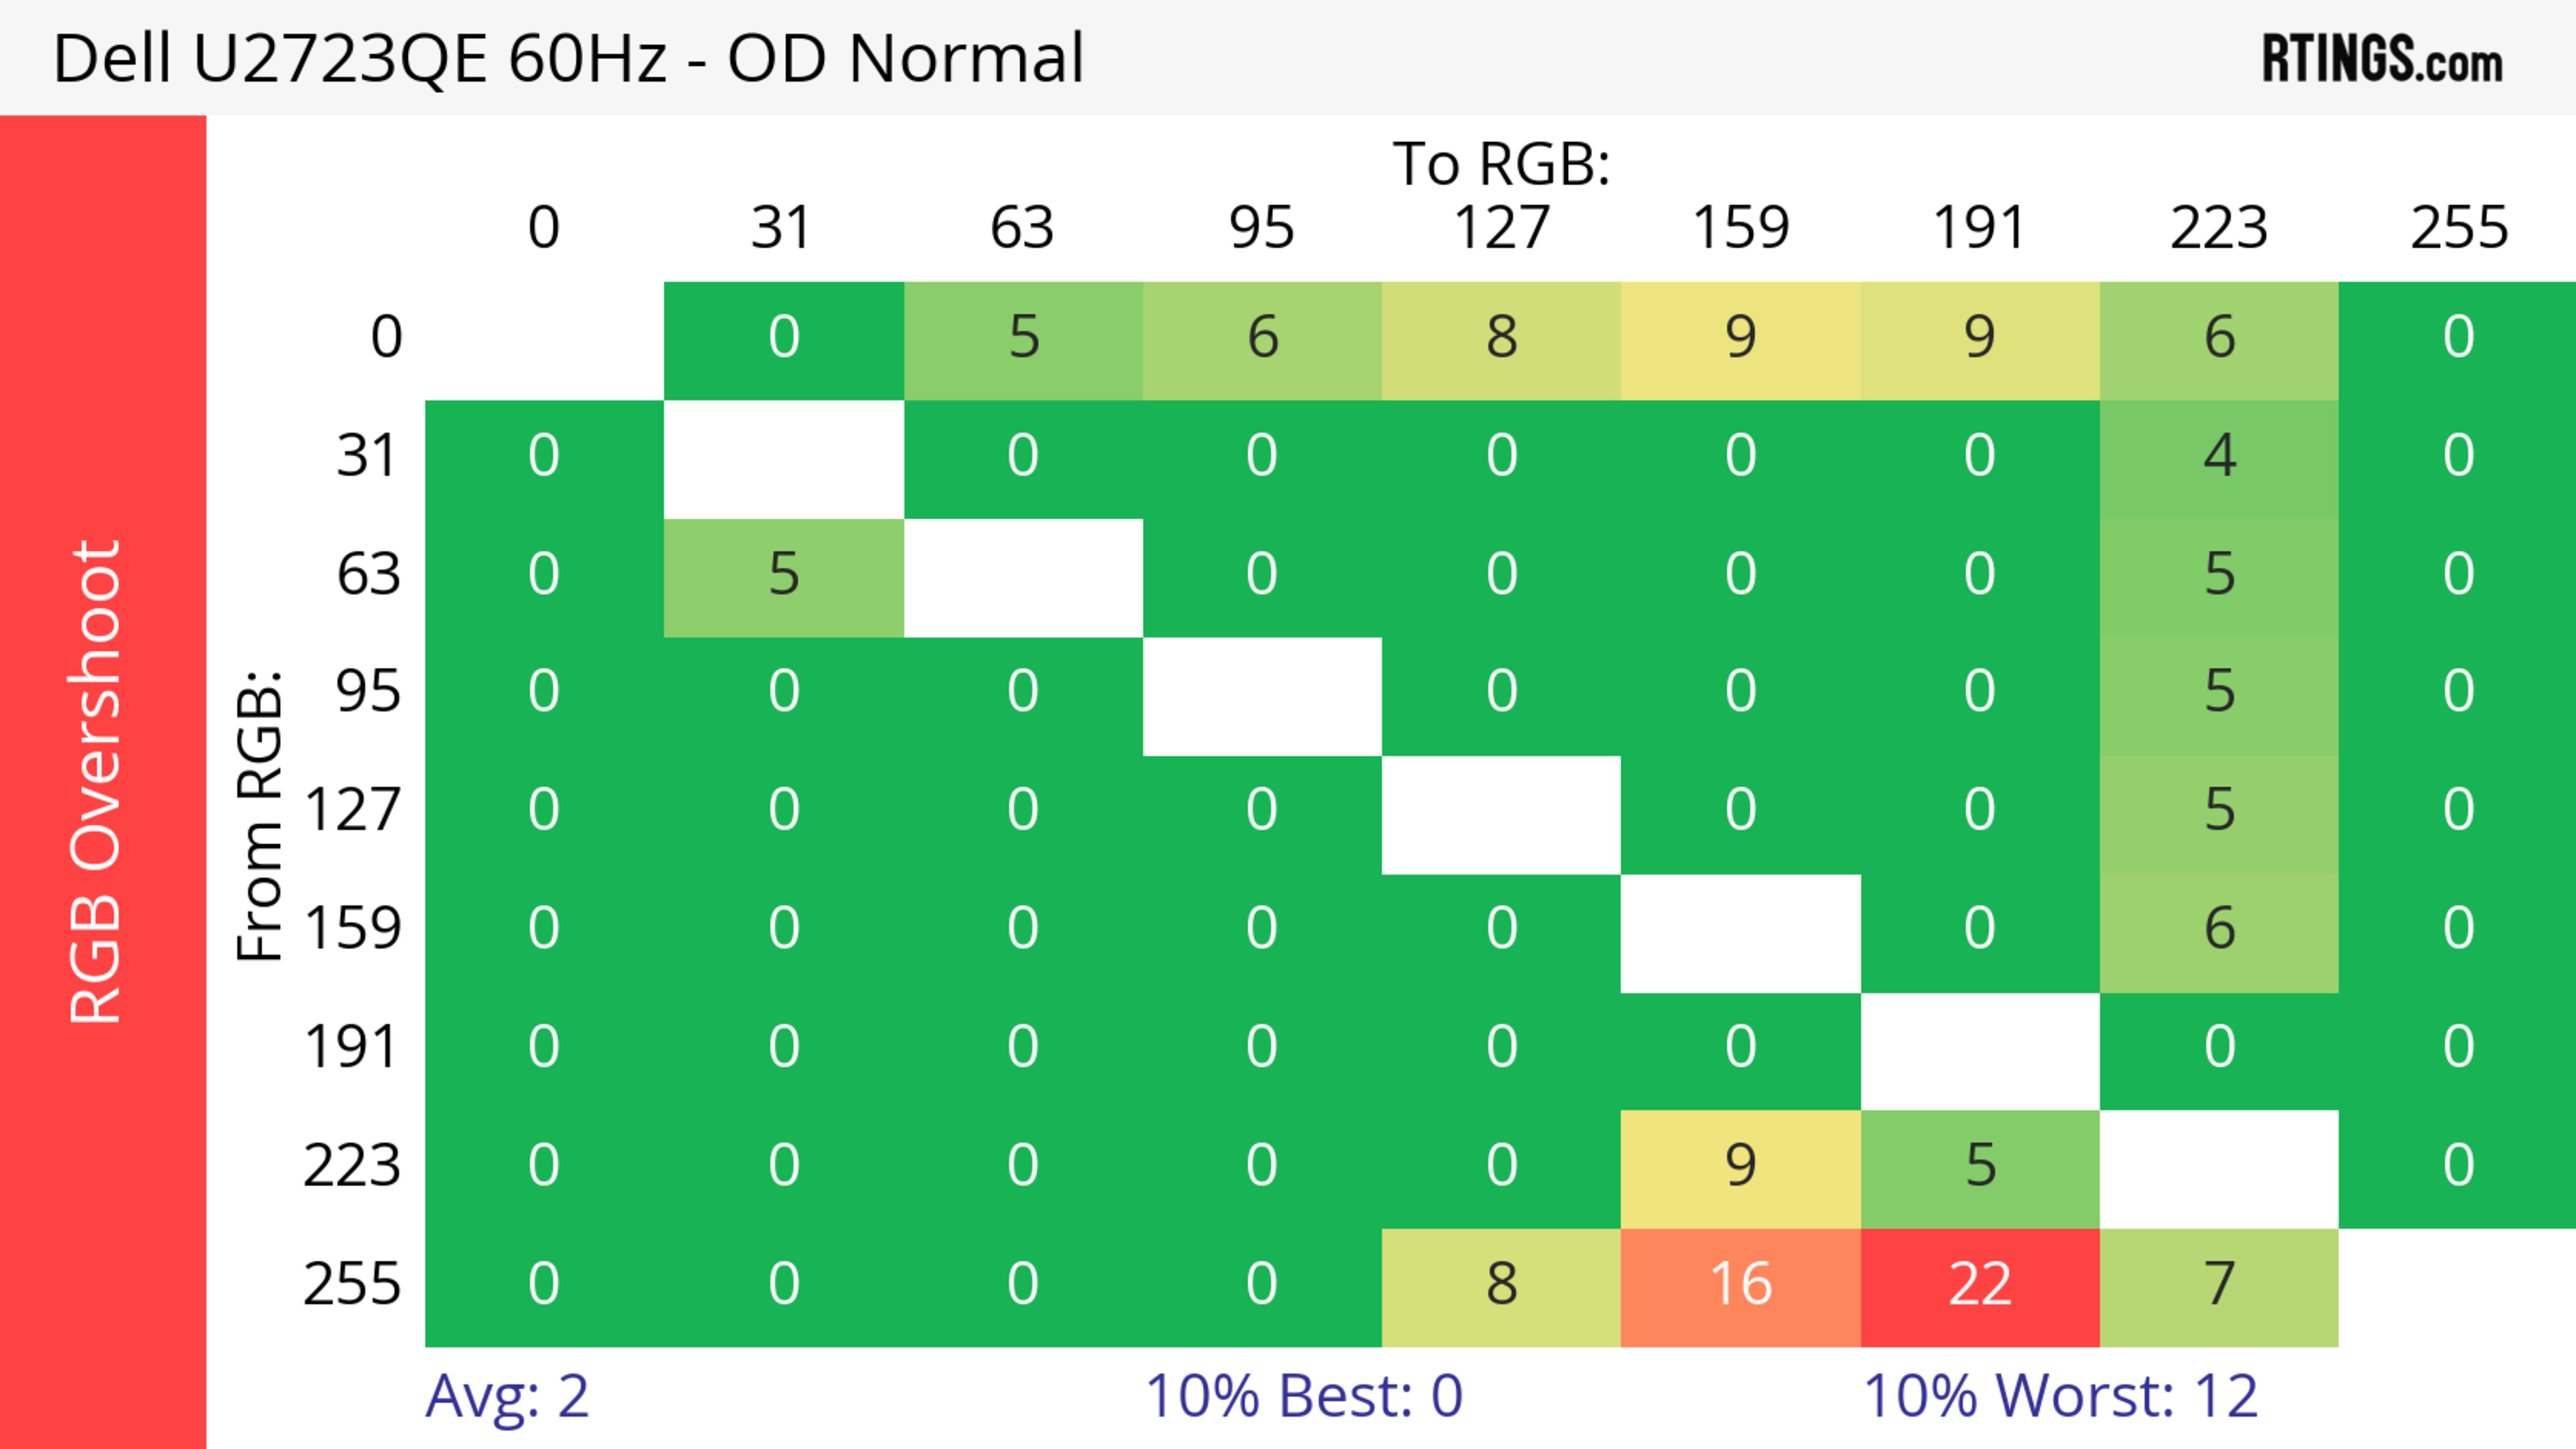
Task: Click the chart title Dell U2723QE 60Hz
Action: (568, 59)
